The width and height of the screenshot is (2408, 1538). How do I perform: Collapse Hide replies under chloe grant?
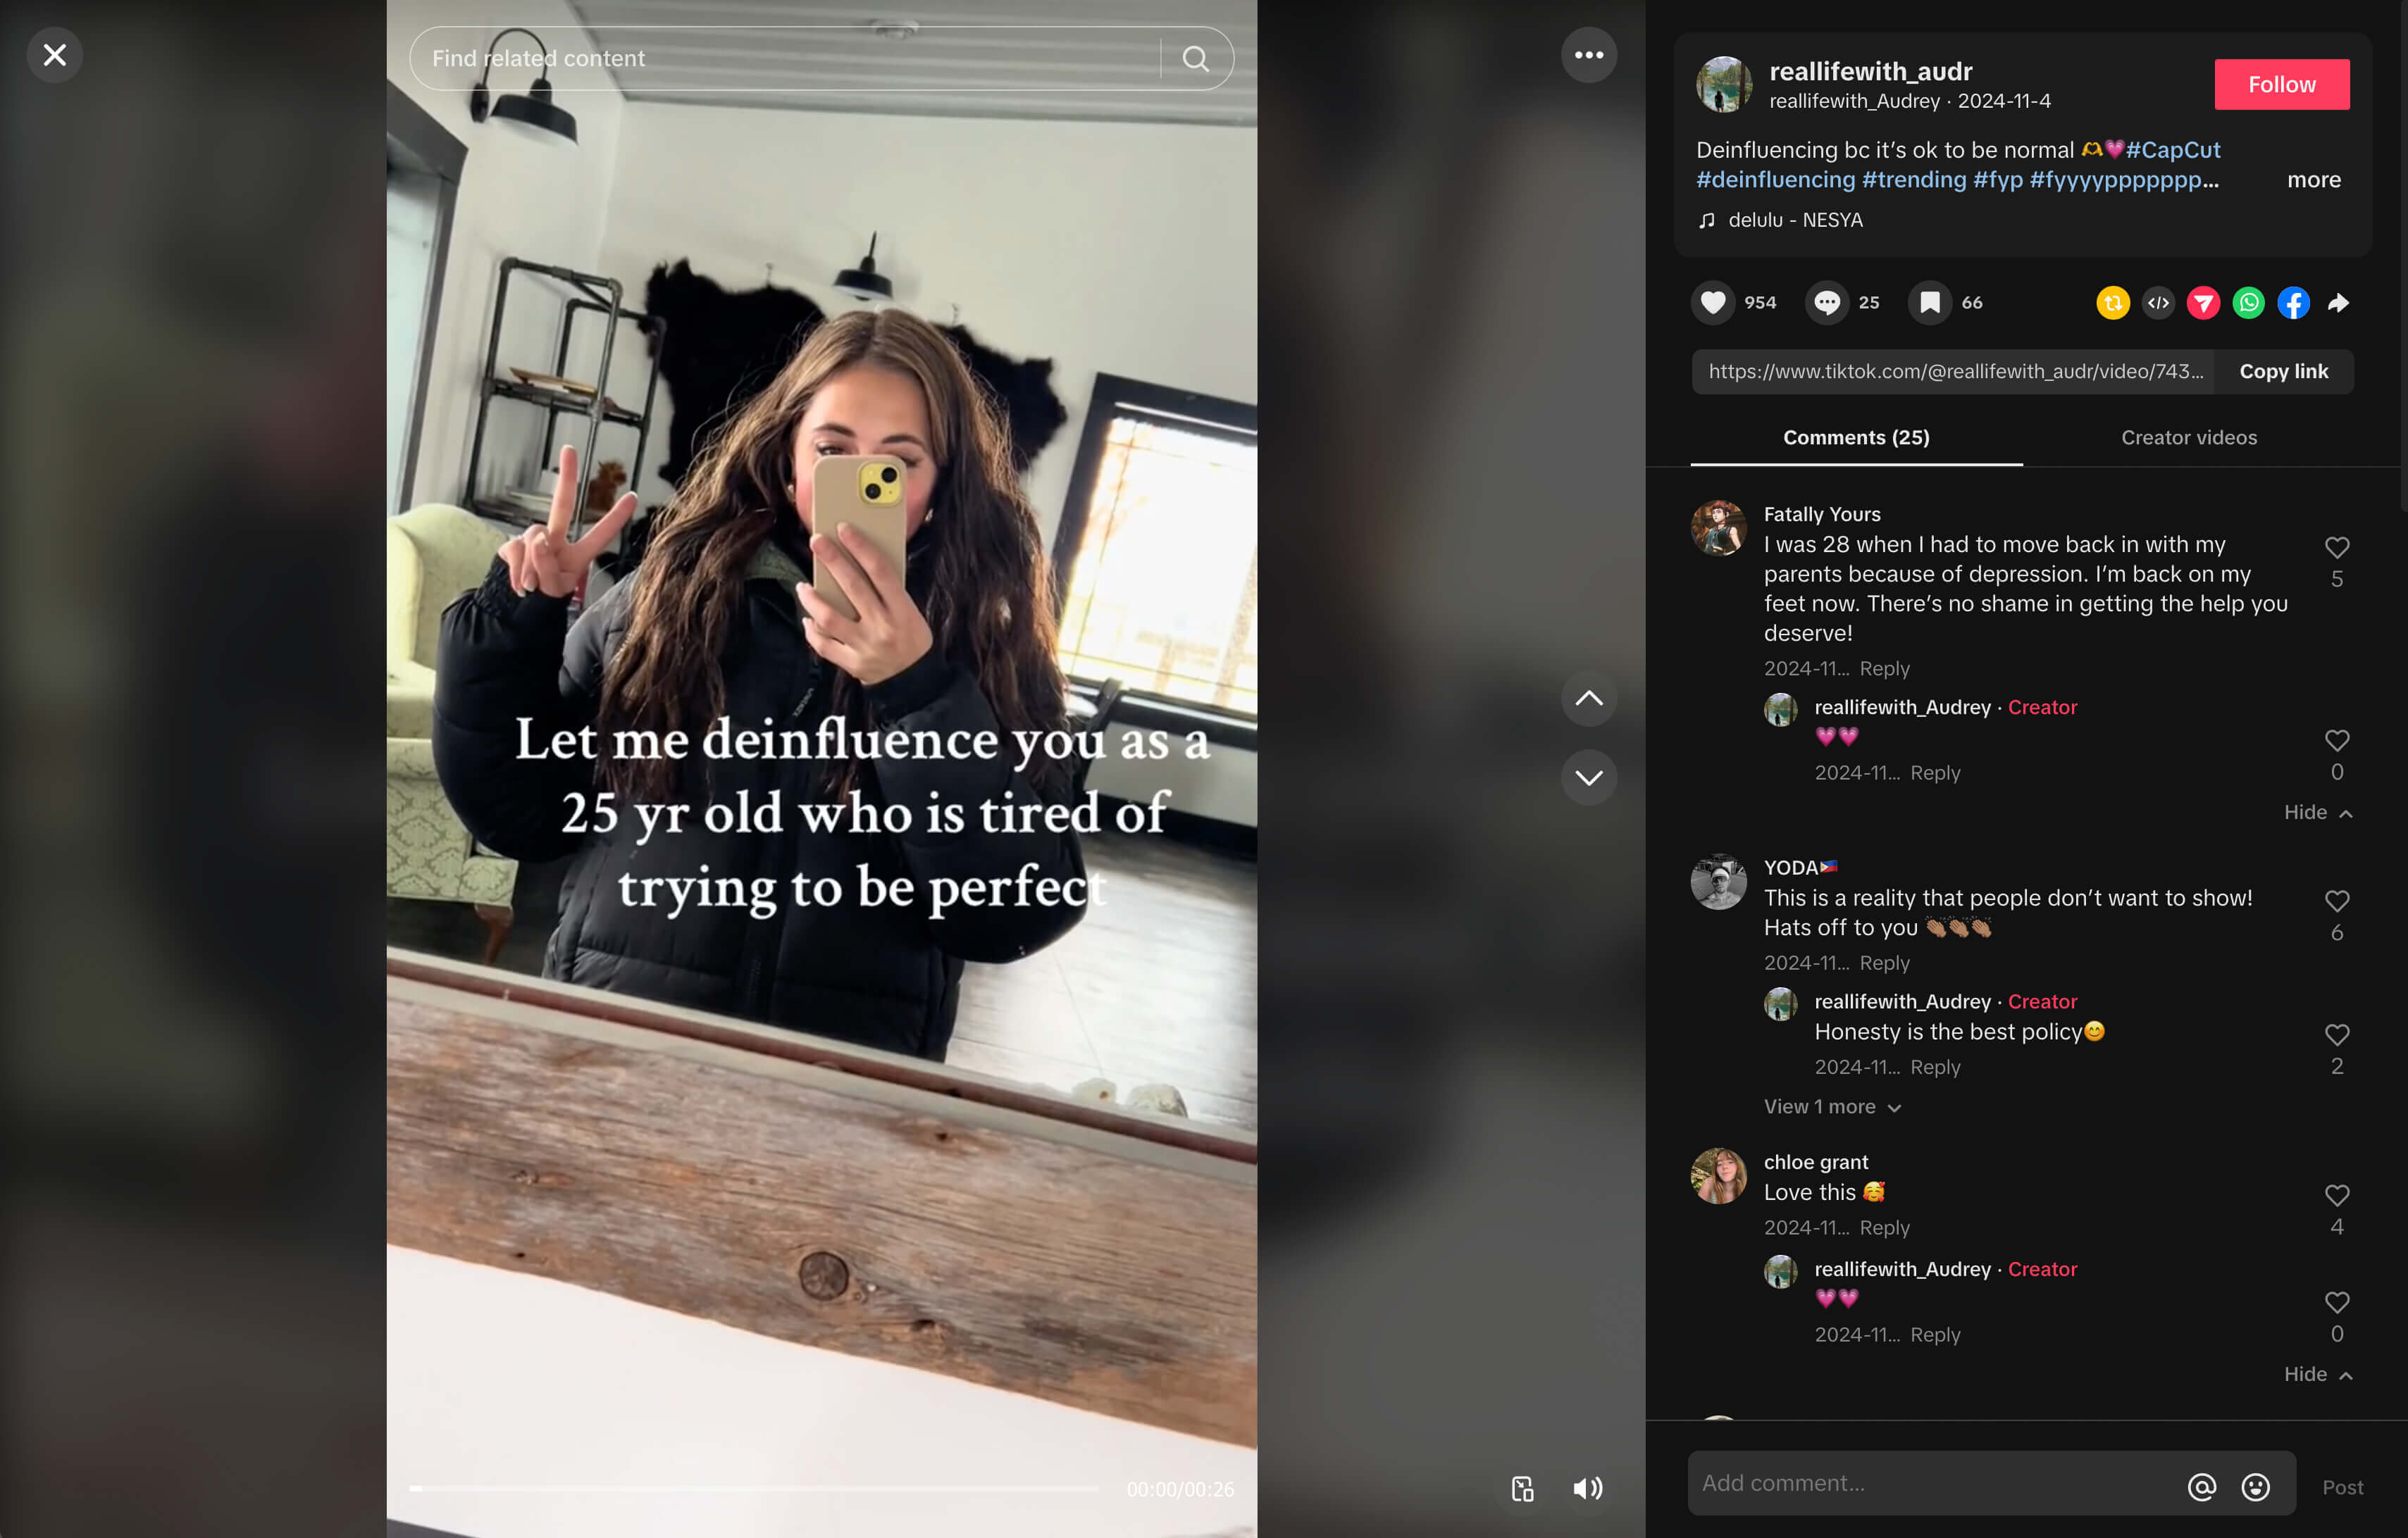[2313, 1375]
